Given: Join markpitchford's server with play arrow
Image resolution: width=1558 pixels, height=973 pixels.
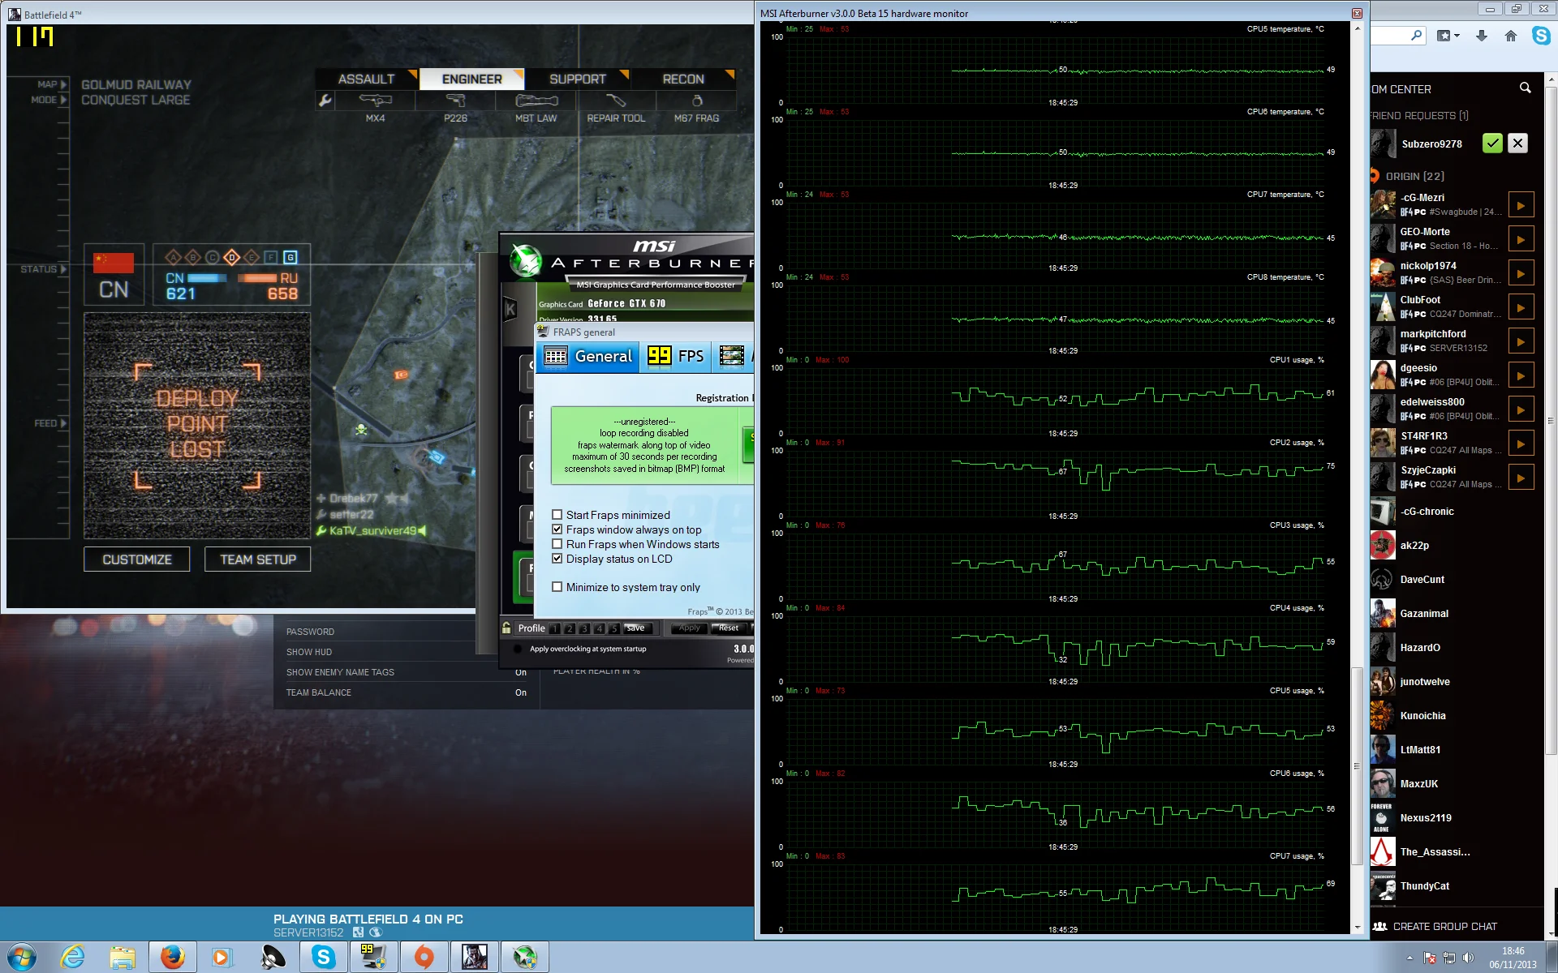Looking at the screenshot, I should point(1521,341).
